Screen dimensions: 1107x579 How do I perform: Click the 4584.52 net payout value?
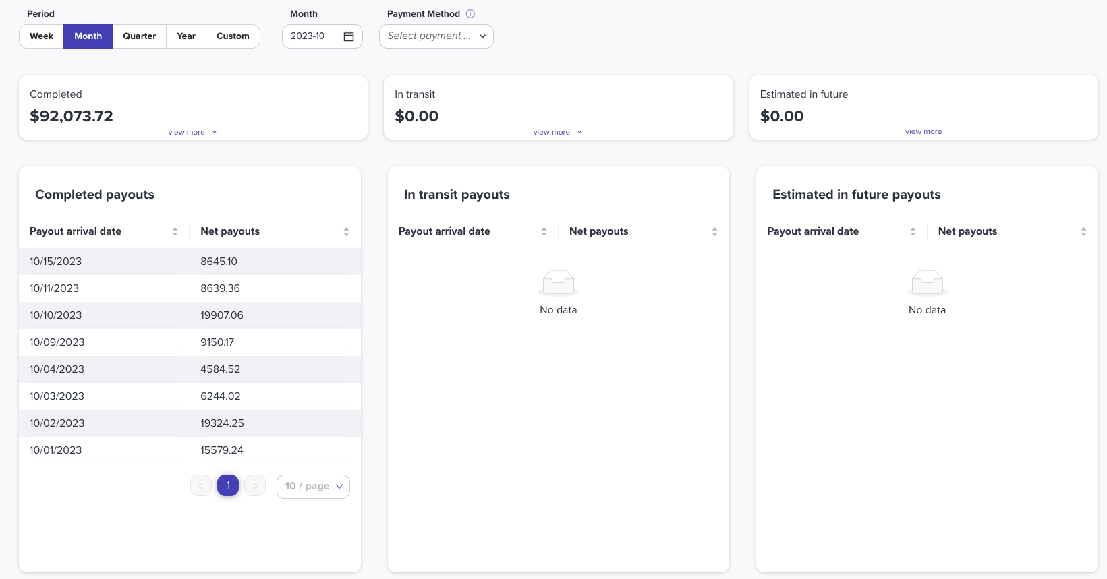(x=220, y=369)
